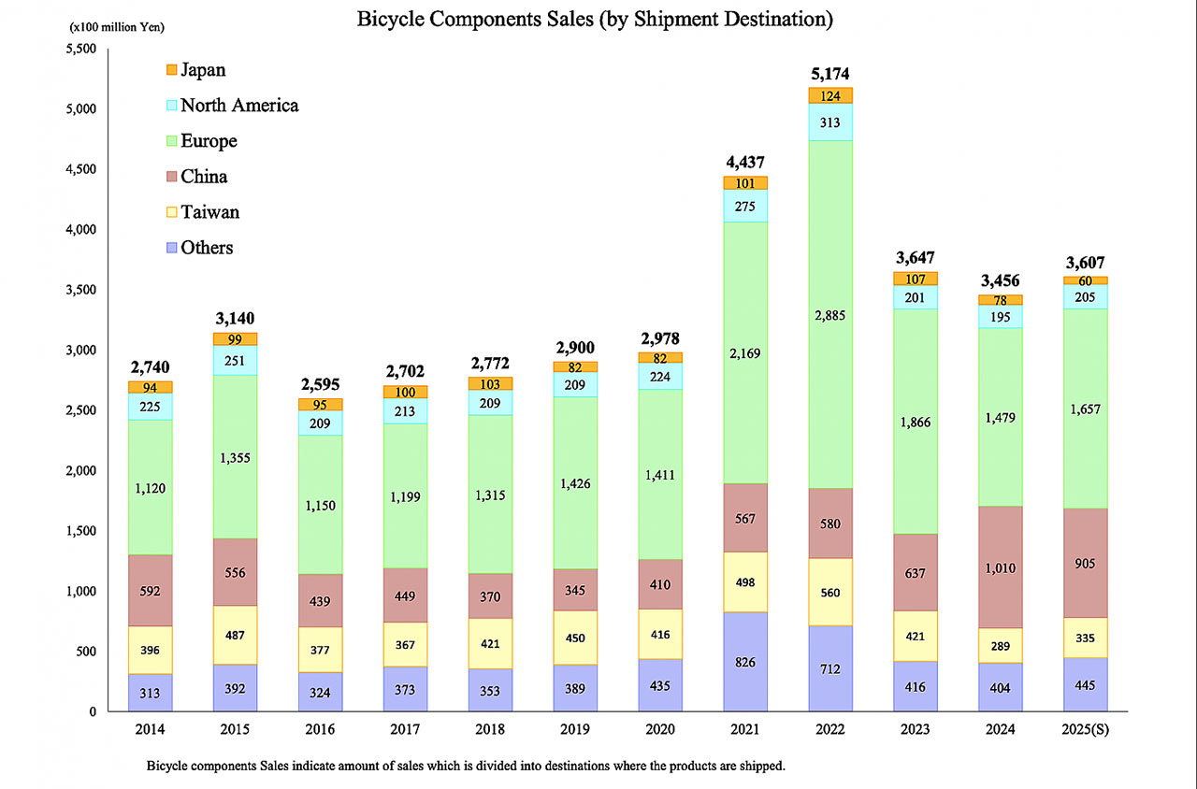Image resolution: width=1197 pixels, height=789 pixels.
Task: Click the cyan North America legend swatch
Action: (x=171, y=106)
